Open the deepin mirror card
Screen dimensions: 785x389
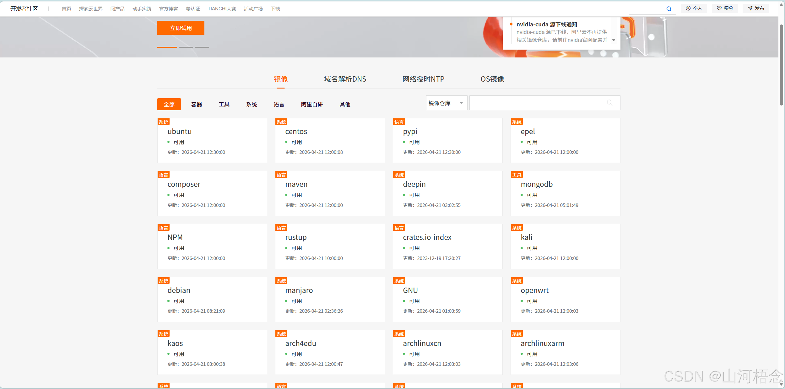click(x=448, y=193)
